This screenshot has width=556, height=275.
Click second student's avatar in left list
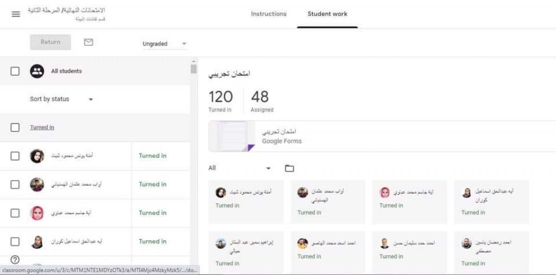pos(37,184)
